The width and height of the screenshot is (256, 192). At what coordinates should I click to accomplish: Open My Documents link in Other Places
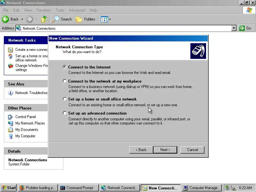[x=27, y=130]
